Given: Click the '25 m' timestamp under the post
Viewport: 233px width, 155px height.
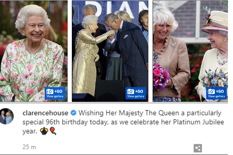Looking at the screenshot, I should 29,147.
